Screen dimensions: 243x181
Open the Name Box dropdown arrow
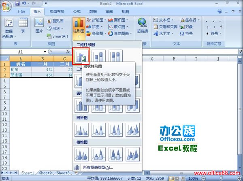pyautogui.click(x=45, y=52)
